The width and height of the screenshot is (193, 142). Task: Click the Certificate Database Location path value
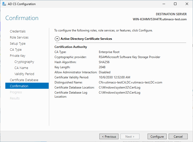point(119,87)
